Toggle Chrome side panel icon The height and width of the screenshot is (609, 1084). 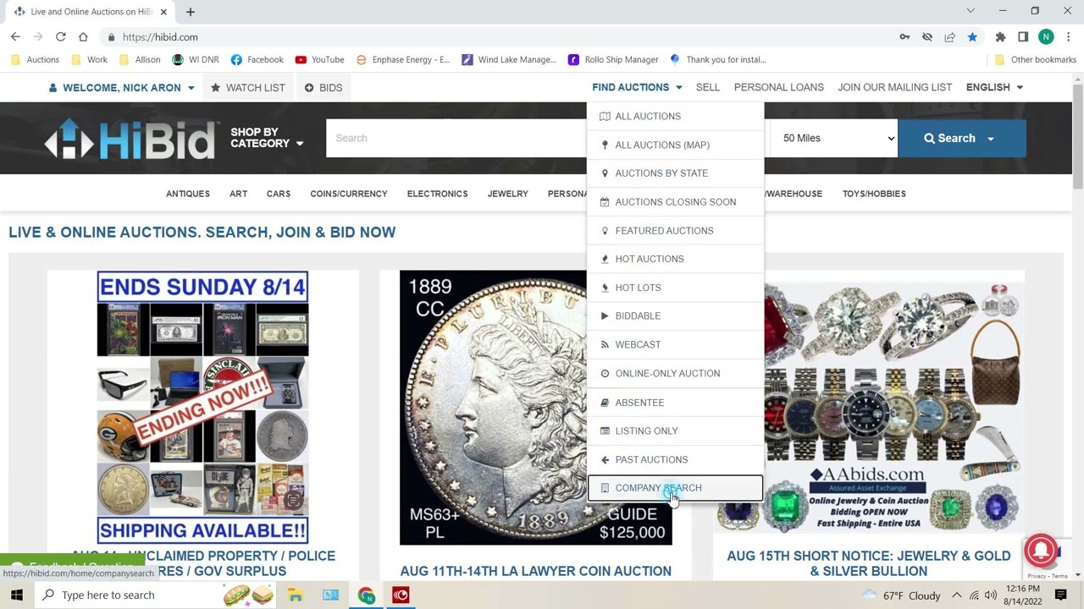[x=1023, y=37]
